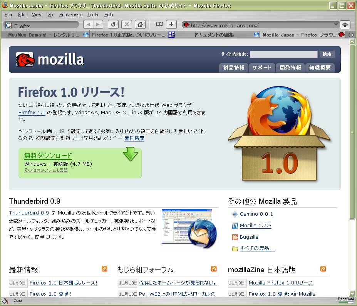Open the Bookmarks menu
The image size is (357, 306).
(70, 15)
